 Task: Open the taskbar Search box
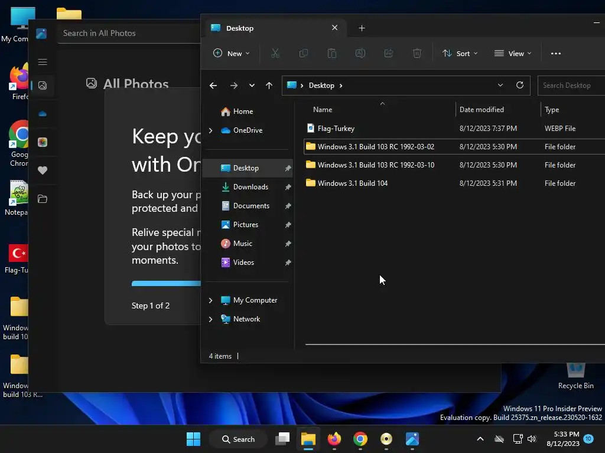click(239, 439)
